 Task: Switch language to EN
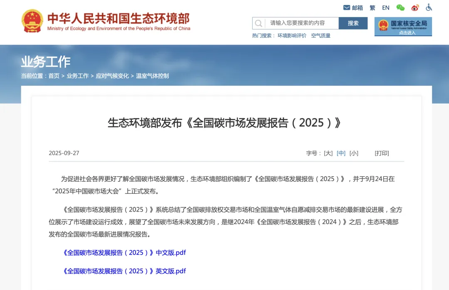coord(385,7)
